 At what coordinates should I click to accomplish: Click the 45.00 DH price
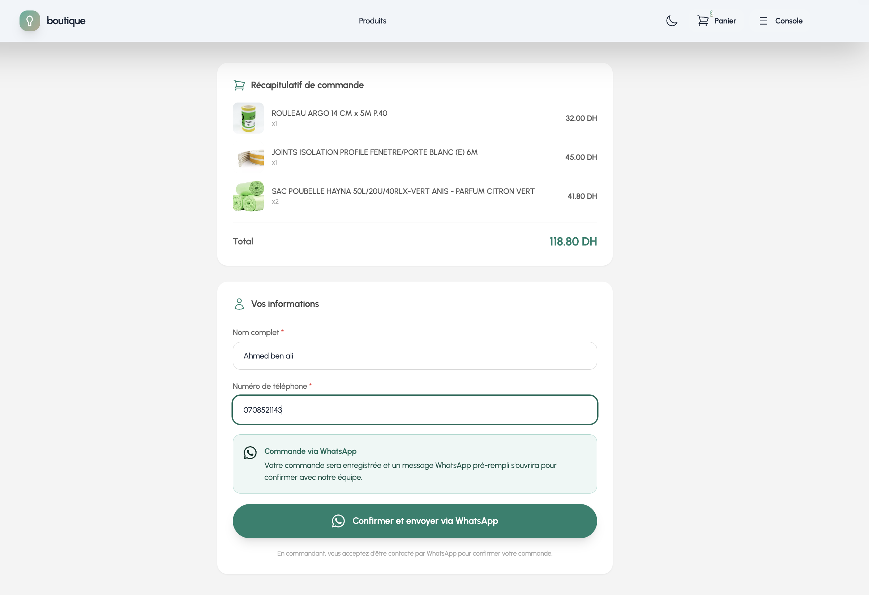pyautogui.click(x=581, y=157)
